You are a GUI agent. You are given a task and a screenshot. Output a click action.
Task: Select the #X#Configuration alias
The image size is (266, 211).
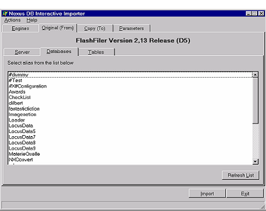(x=130, y=86)
